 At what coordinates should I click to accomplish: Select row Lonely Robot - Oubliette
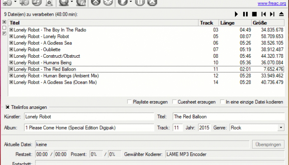[x=146, y=49]
